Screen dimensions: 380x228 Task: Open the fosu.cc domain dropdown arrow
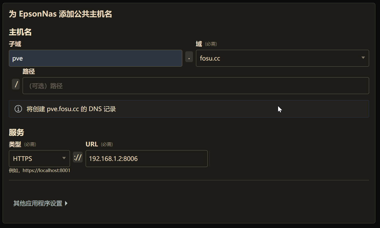tap(363, 58)
